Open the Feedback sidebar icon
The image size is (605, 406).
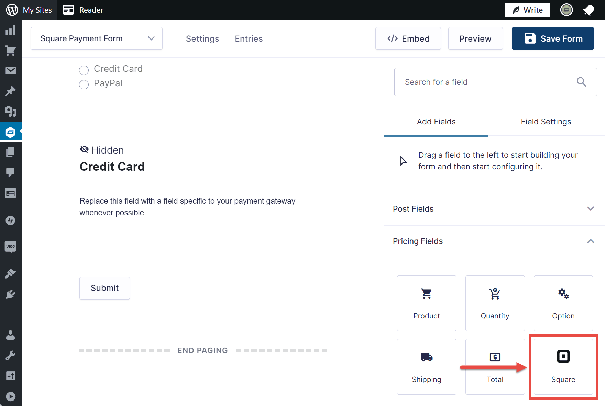pos(11,193)
